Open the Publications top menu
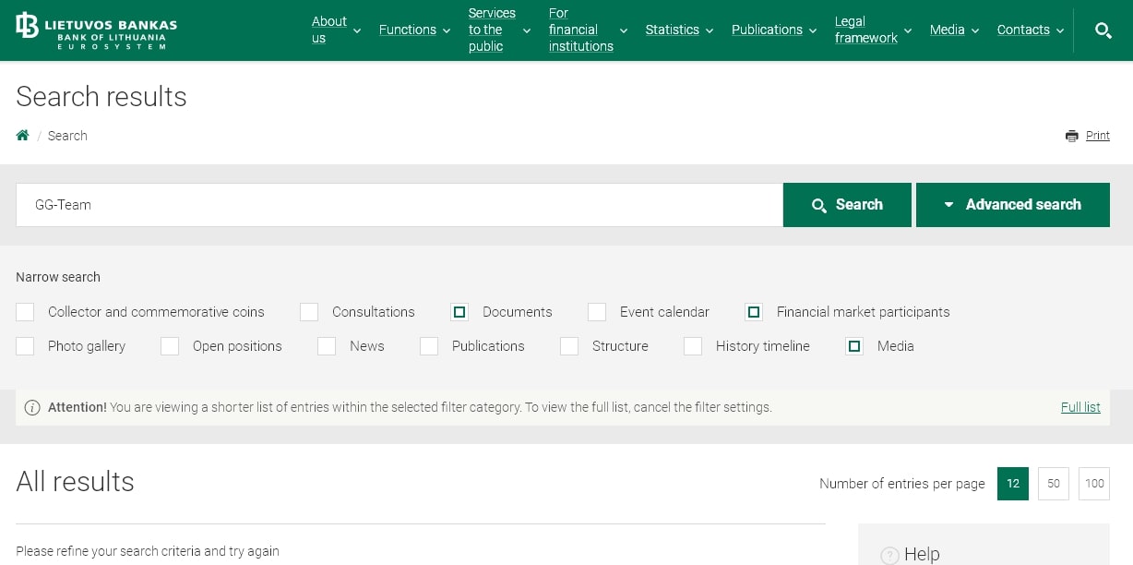 click(x=767, y=30)
